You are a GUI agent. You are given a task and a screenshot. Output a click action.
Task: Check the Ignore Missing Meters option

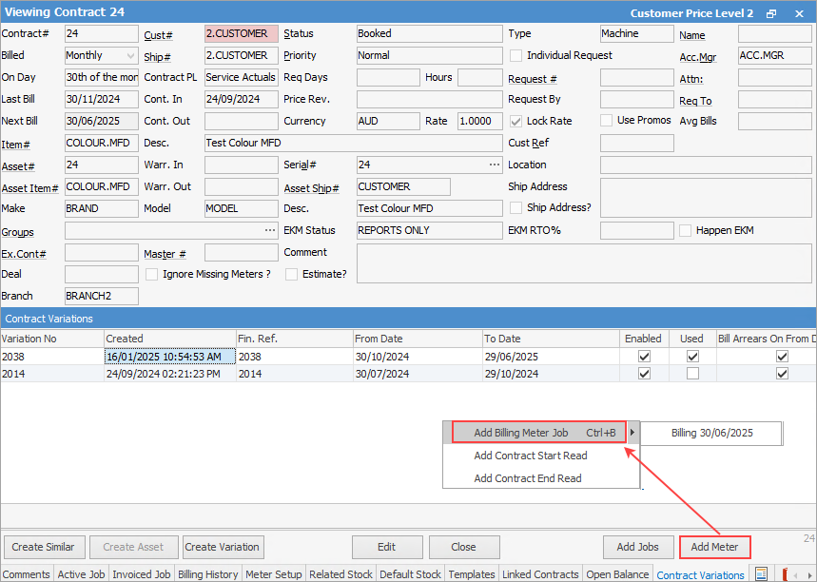click(x=152, y=274)
